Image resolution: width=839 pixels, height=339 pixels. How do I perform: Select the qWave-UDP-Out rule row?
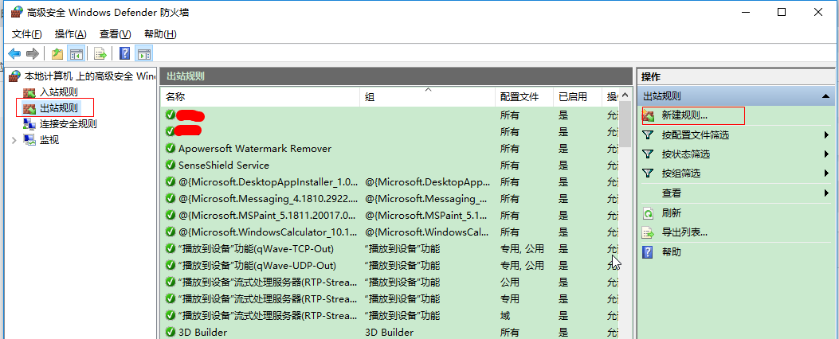390,265
